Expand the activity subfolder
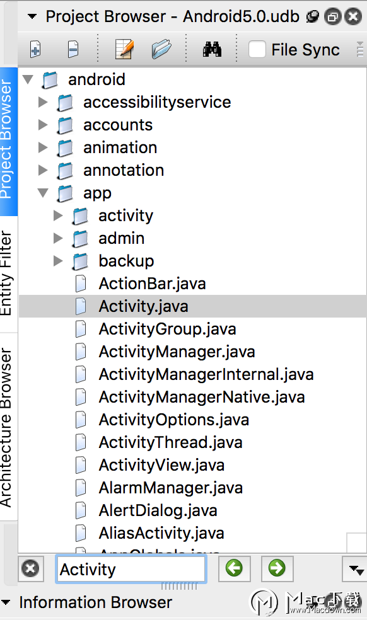 click(58, 215)
